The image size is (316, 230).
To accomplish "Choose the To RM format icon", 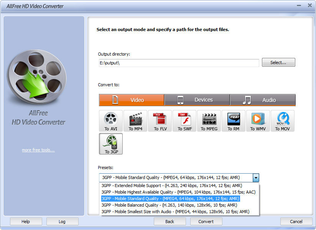I will (x=234, y=121).
